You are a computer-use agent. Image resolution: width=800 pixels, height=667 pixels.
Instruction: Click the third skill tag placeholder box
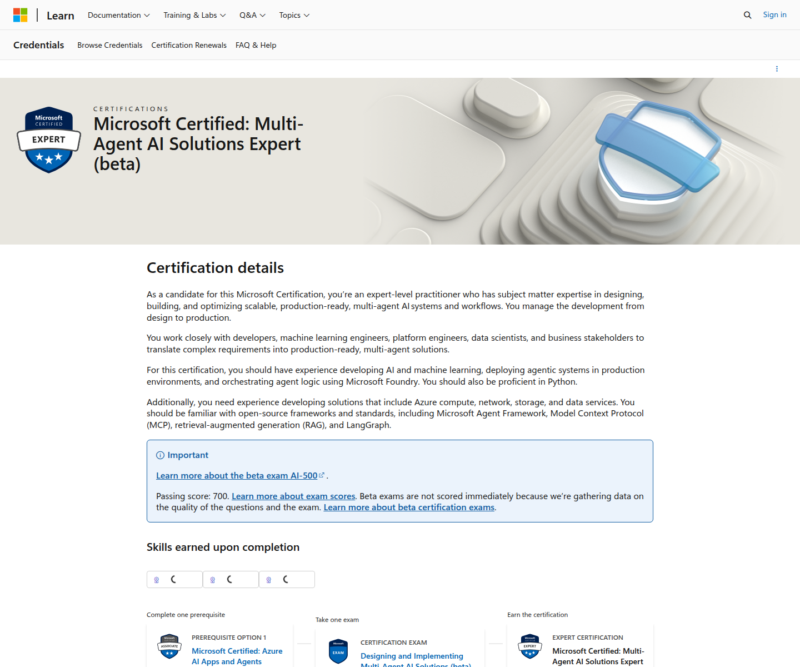pos(287,580)
